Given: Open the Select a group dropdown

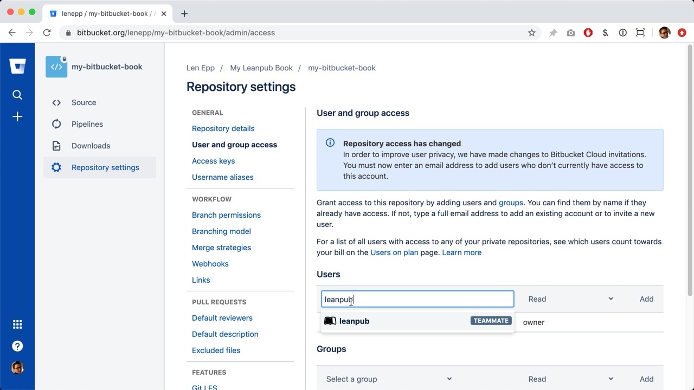Looking at the screenshot, I should (x=388, y=379).
